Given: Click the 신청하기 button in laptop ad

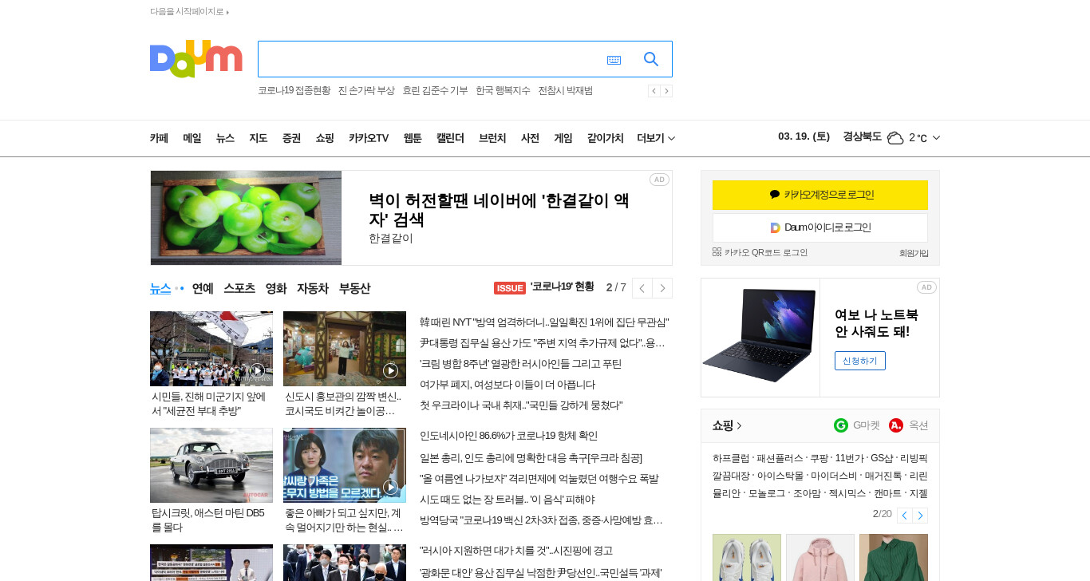Looking at the screenshot, I should point(860,361).
